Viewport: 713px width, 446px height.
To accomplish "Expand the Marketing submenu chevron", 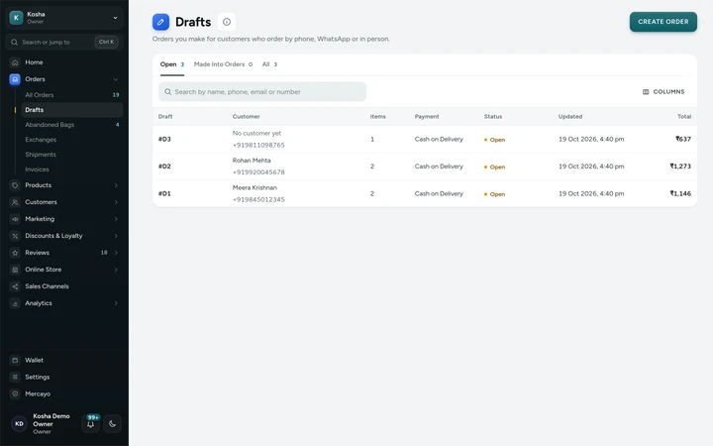I will pyautogui.click(x=116, y=219).
